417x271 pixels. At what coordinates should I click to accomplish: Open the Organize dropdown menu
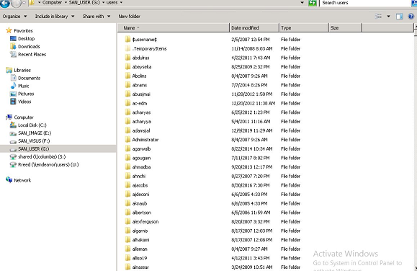pos(14,17)
